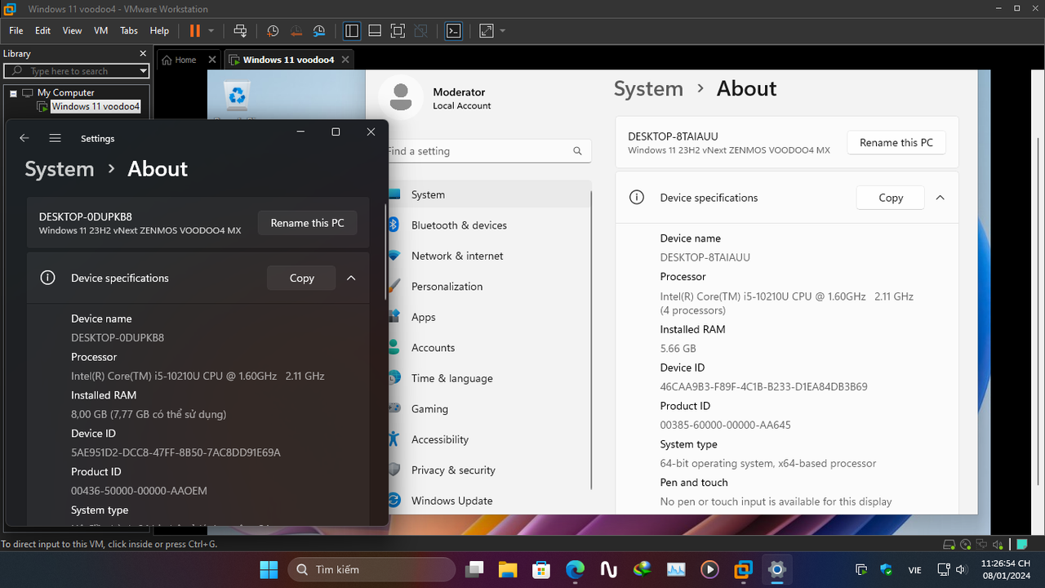Image resolution: width=1045 pixels, height=588 pixels.
Task: Copy device specifications in dark Settings window
Action: [301, 278]
